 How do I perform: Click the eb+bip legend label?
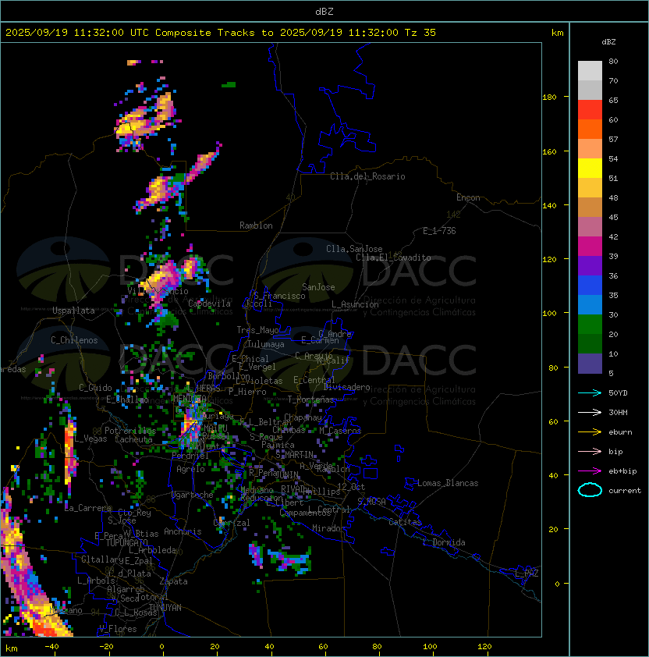(x=622, y=471)
